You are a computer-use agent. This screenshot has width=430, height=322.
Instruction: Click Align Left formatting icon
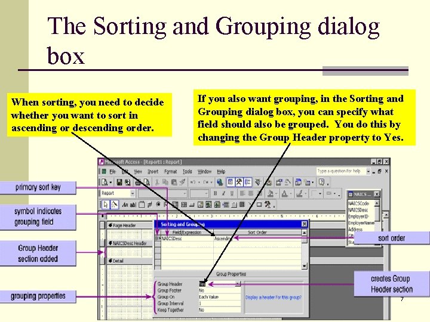[242, 193]
